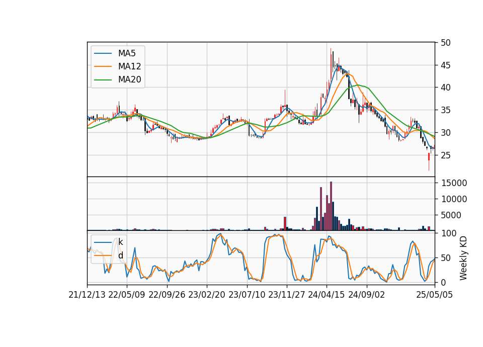Click the blue MA5 legend line sample
483x347 pixels.
click(103, 53)
